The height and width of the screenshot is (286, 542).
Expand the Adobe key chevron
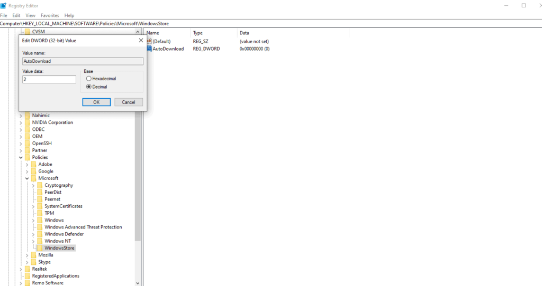point(27,165)
